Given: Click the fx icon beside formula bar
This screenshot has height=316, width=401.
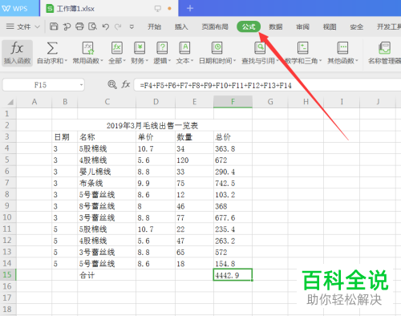Looking at the screenshot, I should [126, 85].
